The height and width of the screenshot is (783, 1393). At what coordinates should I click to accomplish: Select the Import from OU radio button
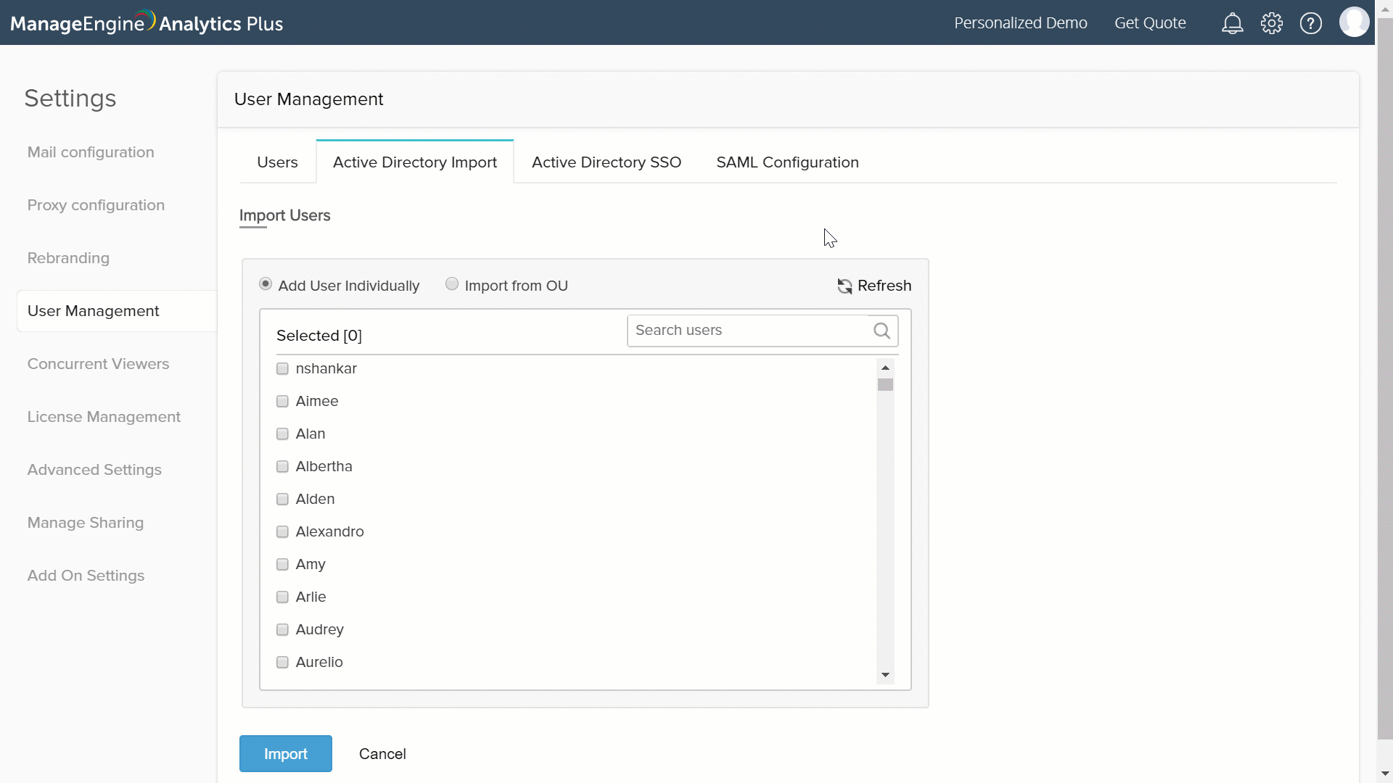click(x=452, y=283)
